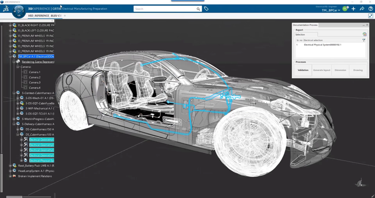Collapse DS_CabinHarness100 A node
Screen dimensions: 375x198
tap(18, 134)
